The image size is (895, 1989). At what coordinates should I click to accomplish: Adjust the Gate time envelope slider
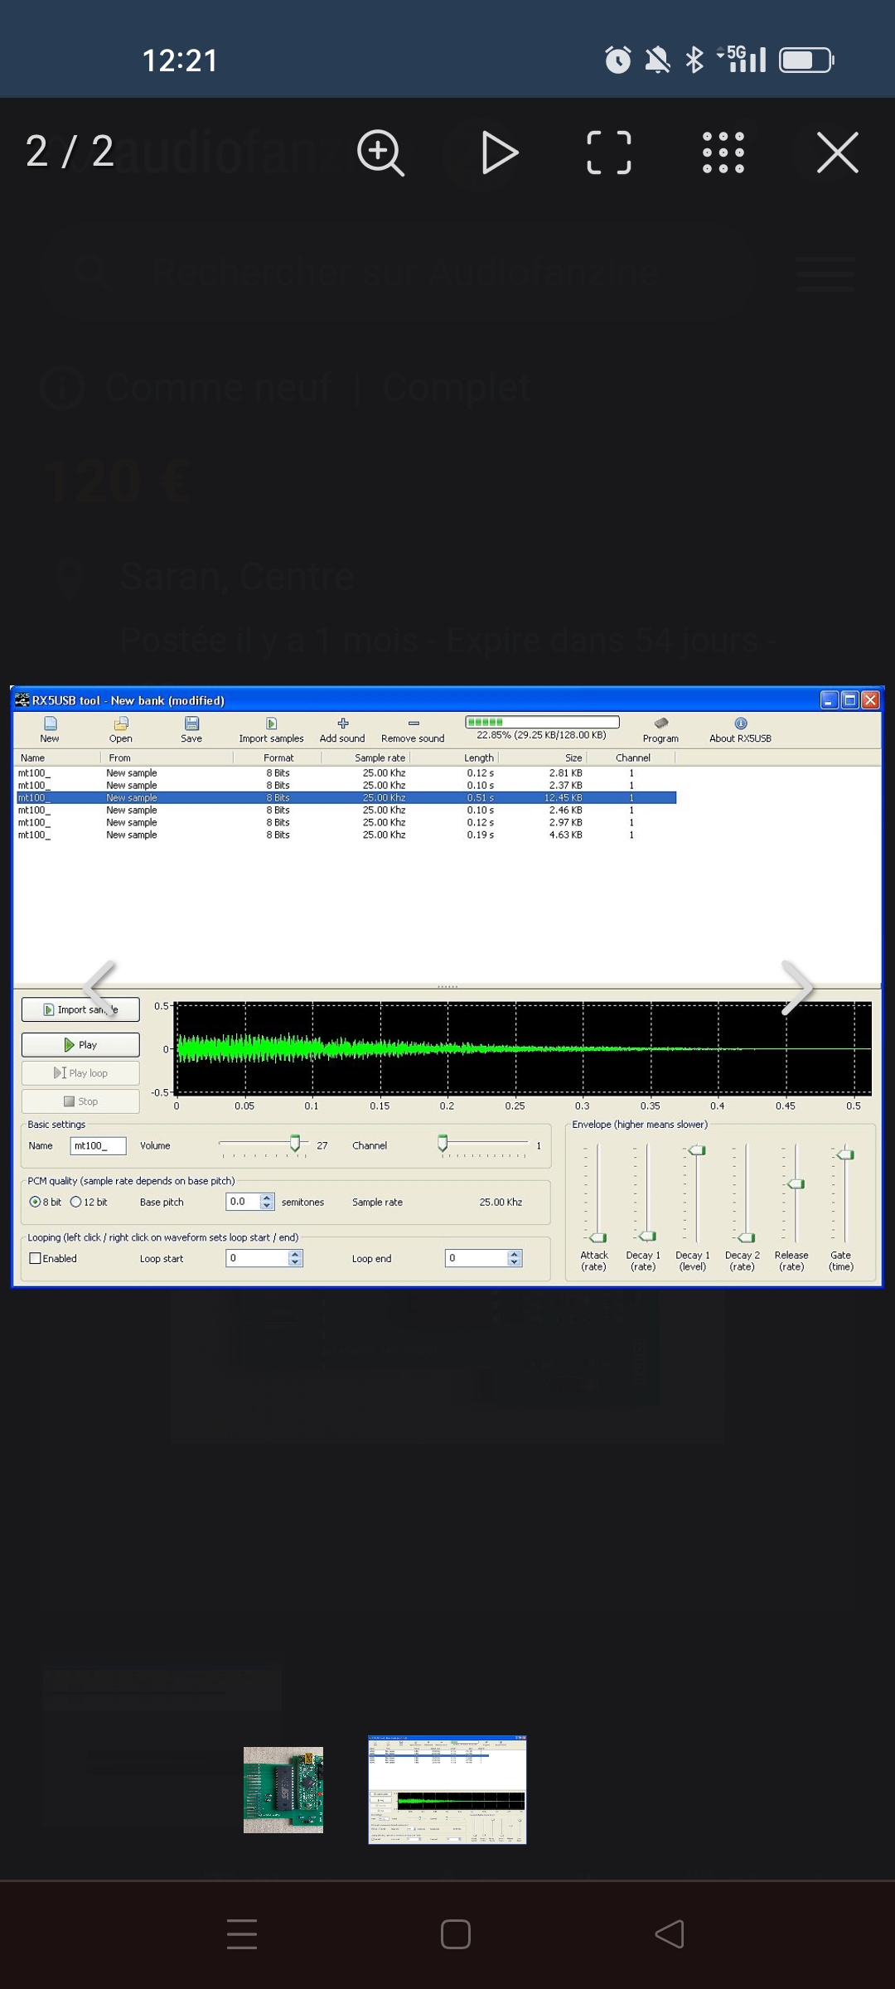click(x=844, y=1154)
